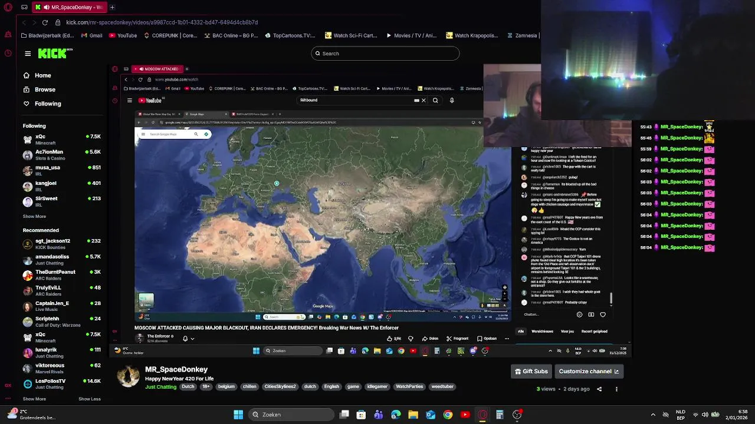Open TheBurntPeanut recommended channel

click(x=62, y=275)
